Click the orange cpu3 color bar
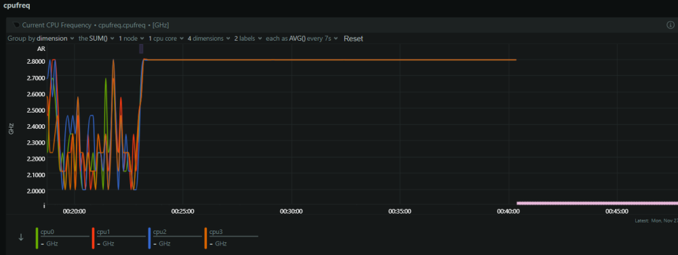Image resolution: width=678 pixels, height=255 pixels. pos(205,238)
